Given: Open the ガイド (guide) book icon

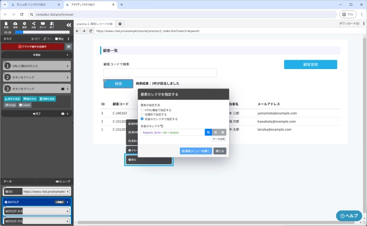Looking at the screenshot, I should pyautogui.click(x=43, y=24).
